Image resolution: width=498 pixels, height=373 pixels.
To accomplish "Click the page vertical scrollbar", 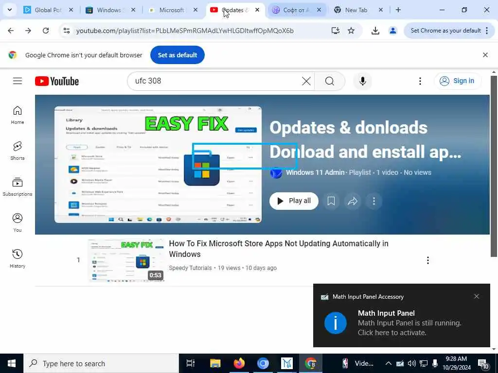I will [494, 166].
